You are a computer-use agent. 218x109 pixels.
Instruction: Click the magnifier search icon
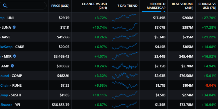pyautogui.click(x=5, y=6)
